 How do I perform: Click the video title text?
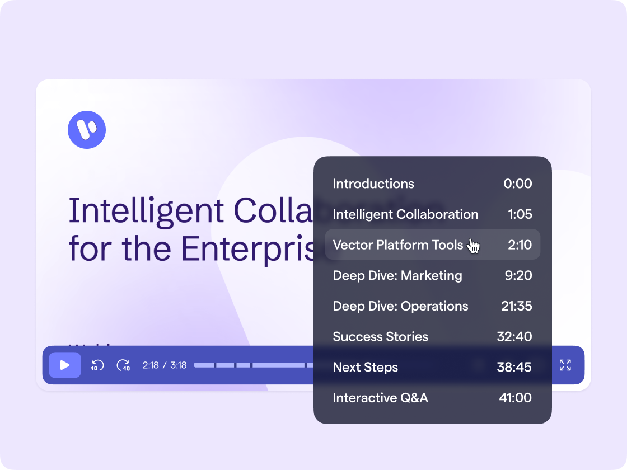pyautogui.click(x=191, y=229)
